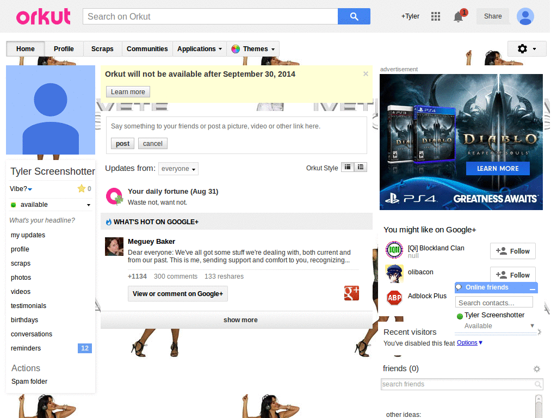Click the blue search magnifier button
This screenshot has height=418, width=557.
354,16
